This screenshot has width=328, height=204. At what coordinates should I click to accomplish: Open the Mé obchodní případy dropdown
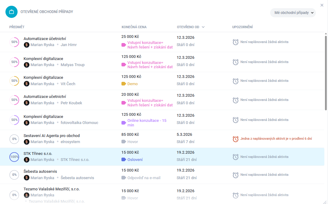(x=293, y=13)
